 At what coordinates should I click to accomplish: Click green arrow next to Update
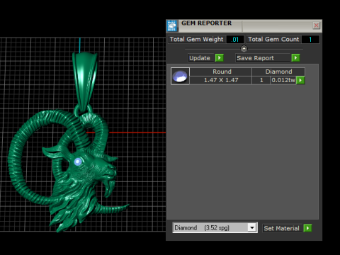click(220, 58)
